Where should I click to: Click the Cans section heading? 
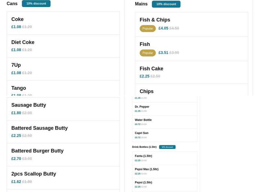coord(12,4)
